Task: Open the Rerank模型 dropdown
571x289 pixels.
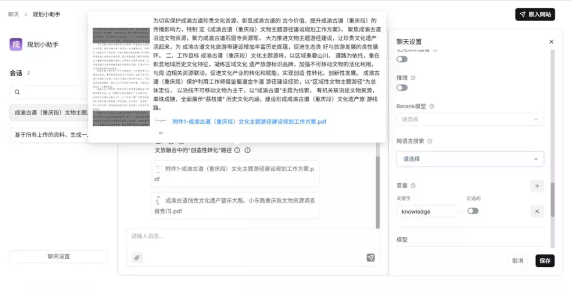Action: tap(469, 119)
